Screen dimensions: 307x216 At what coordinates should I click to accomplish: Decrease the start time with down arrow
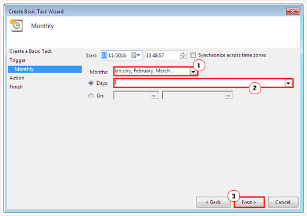click(183, 57)
